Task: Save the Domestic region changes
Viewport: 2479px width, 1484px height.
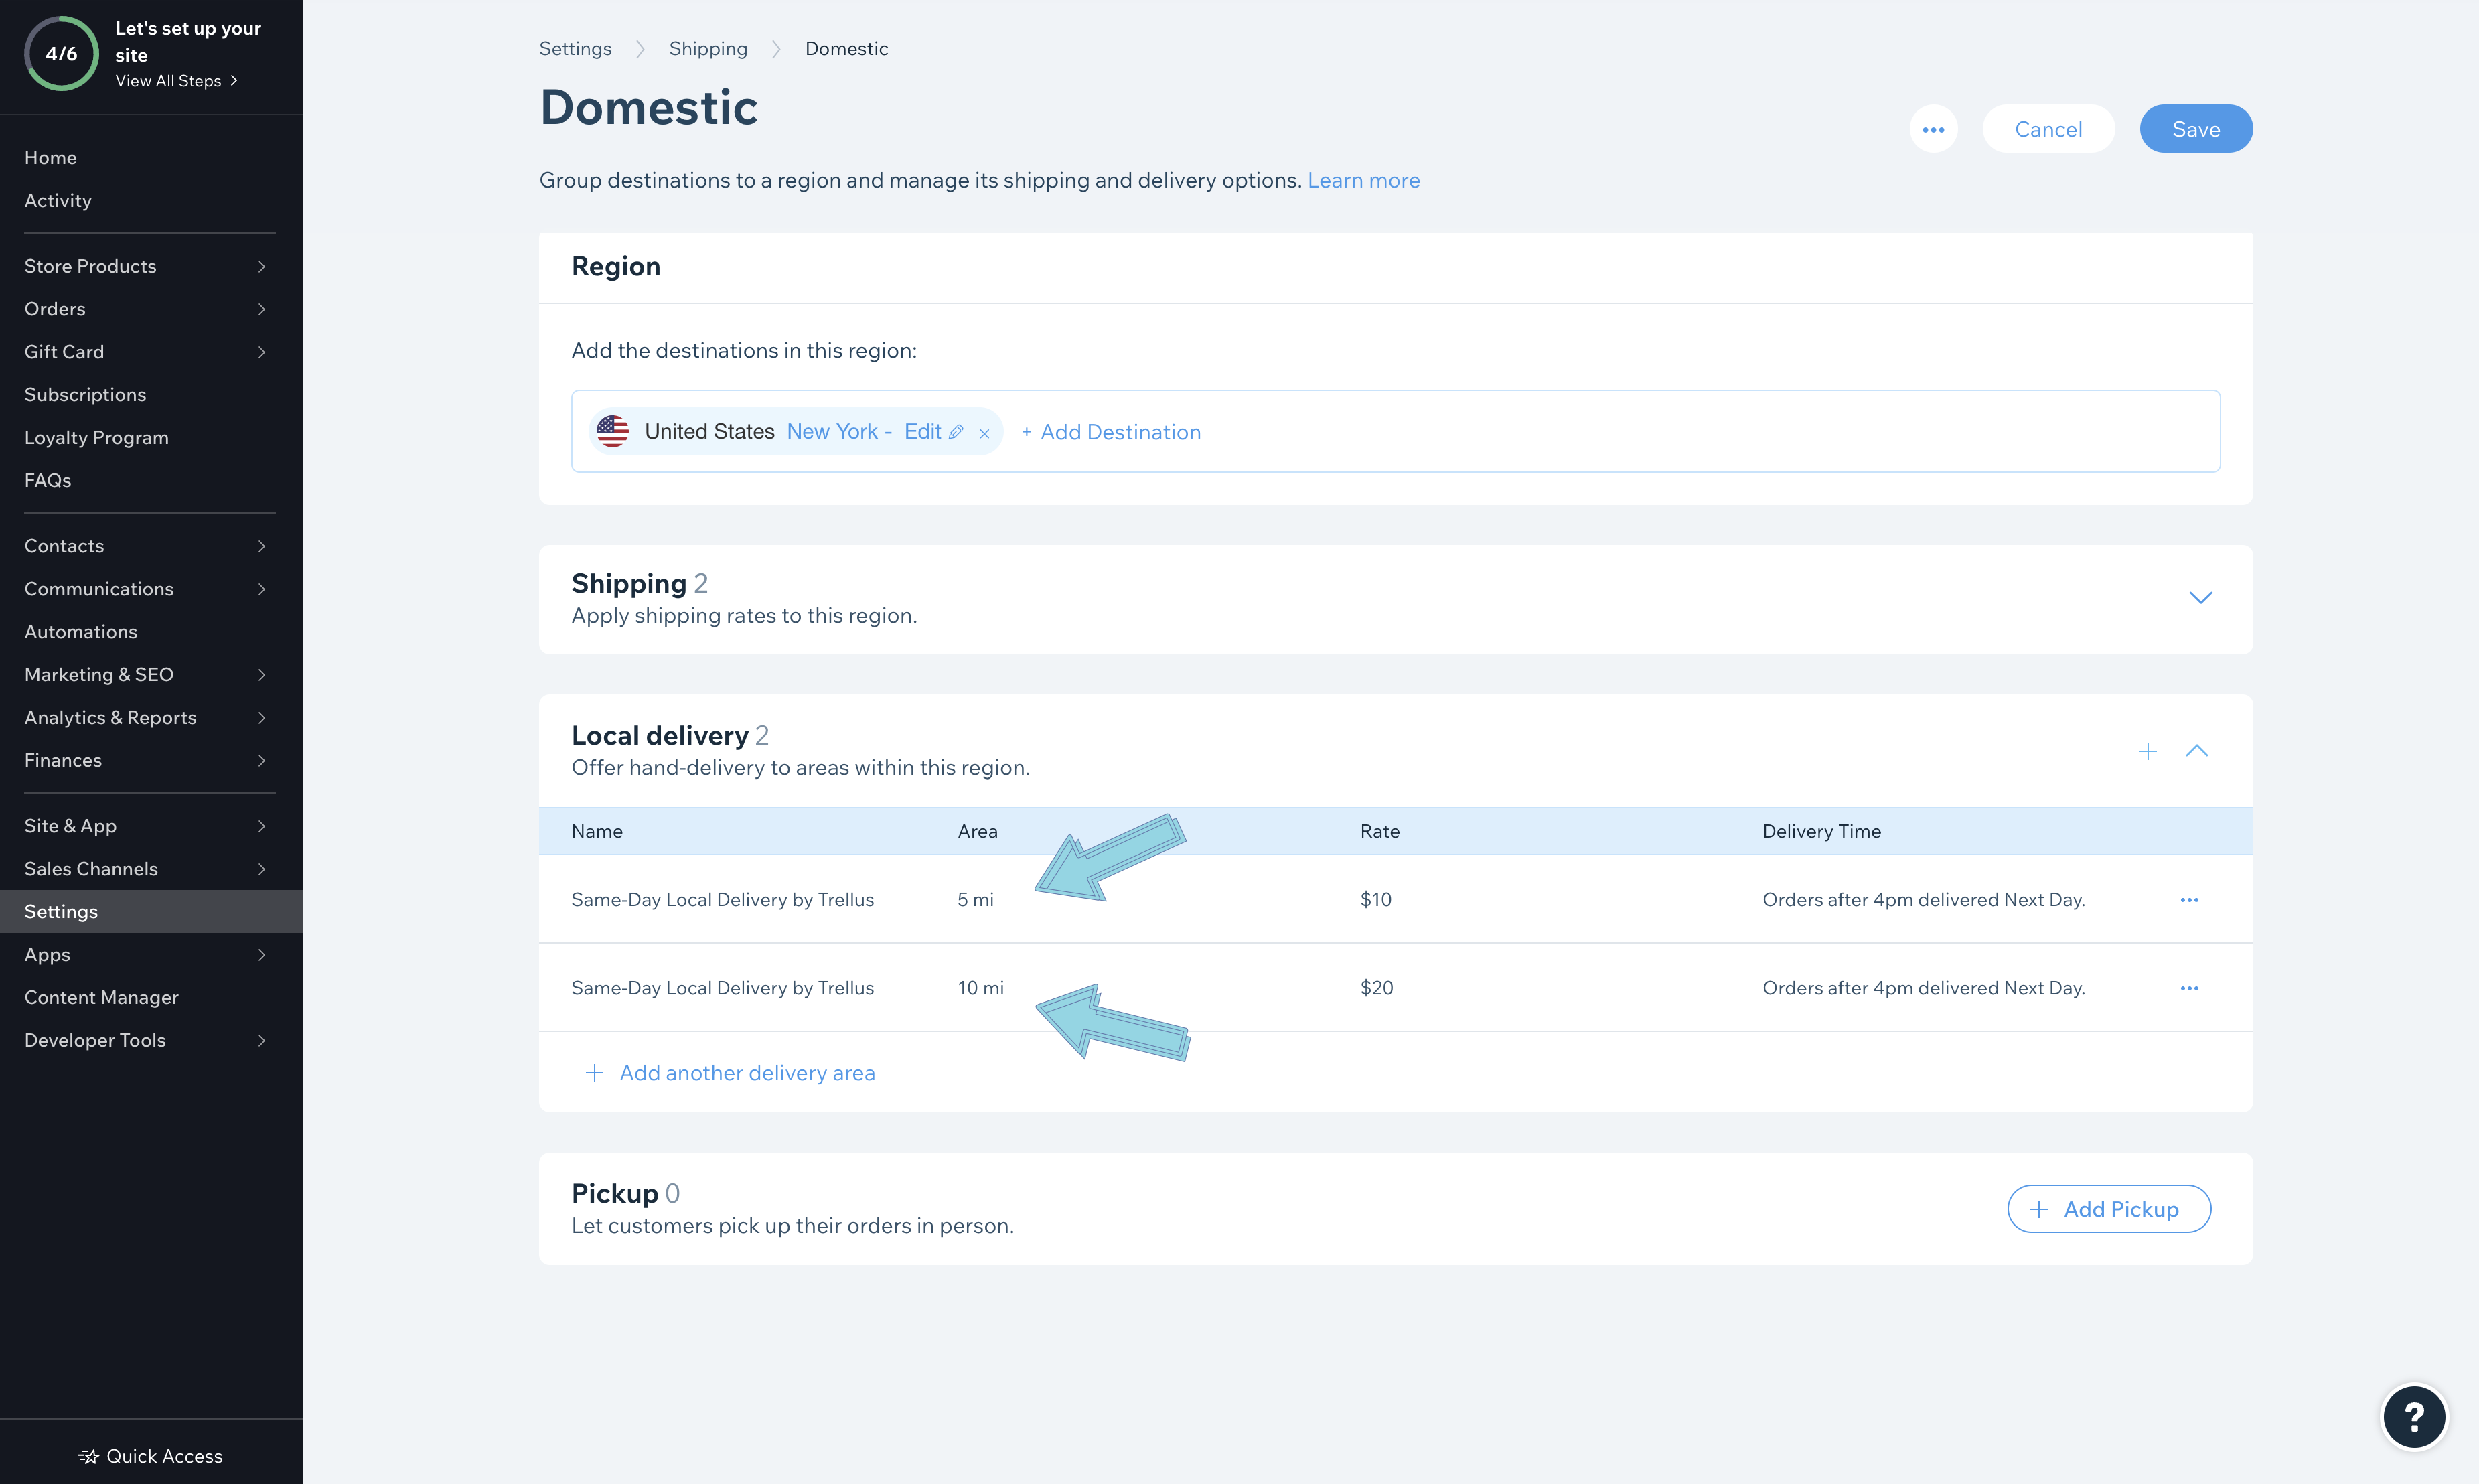Action: 2195,129
